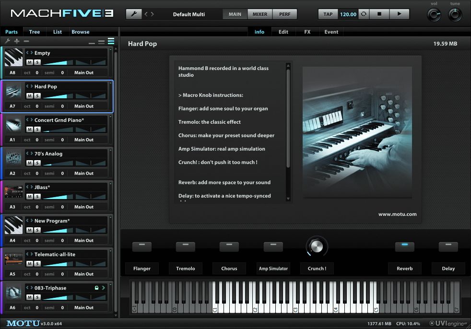Screen dimensions: 471x329
Task: Start playback with the play button
Action: 399,14
